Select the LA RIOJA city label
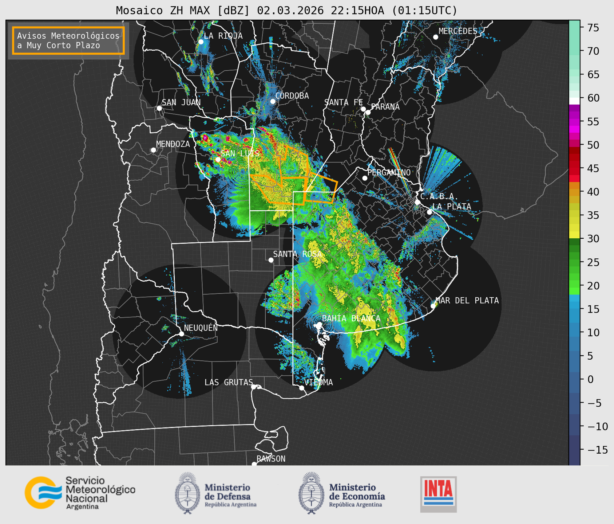 point(223,36)
